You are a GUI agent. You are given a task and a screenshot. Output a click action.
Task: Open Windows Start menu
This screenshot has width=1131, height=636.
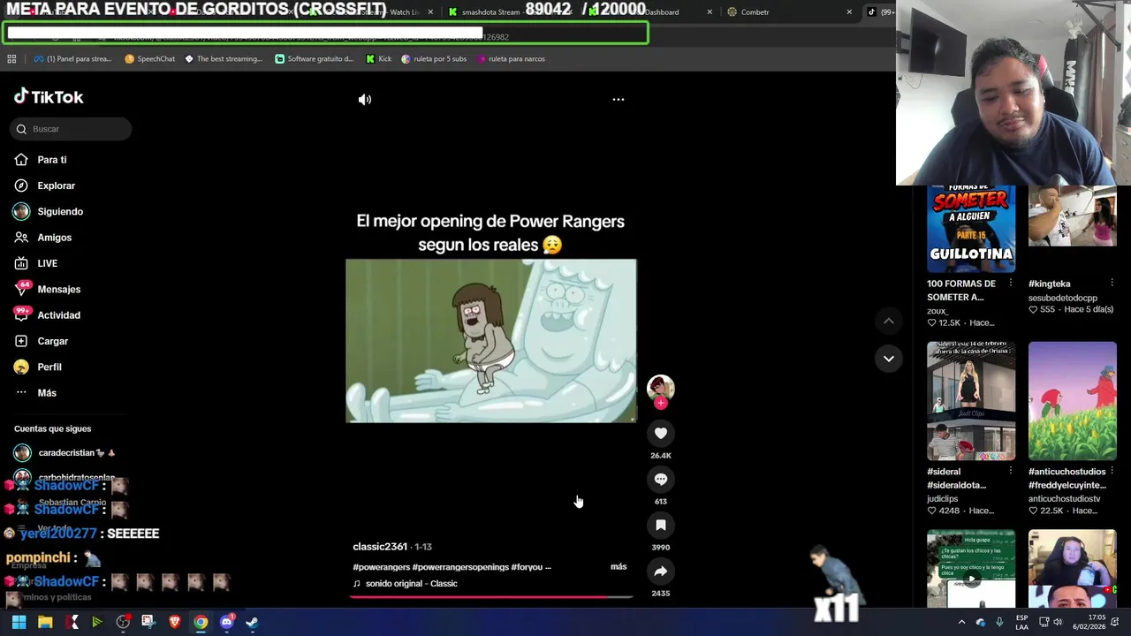(x=19, y=622)
